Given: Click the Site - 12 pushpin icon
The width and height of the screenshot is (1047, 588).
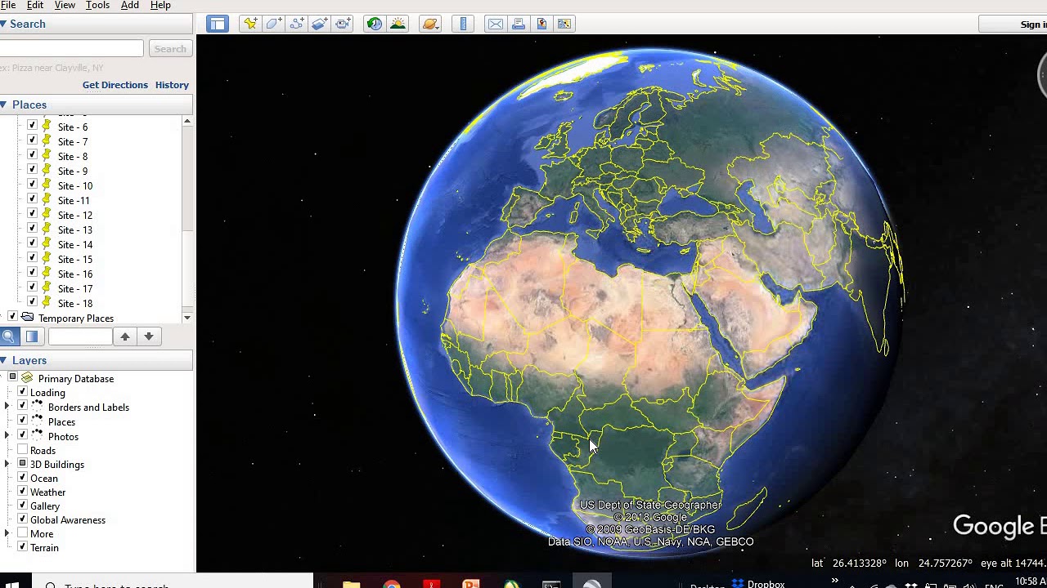Looking at the screenshot, I should coord(47,215).
